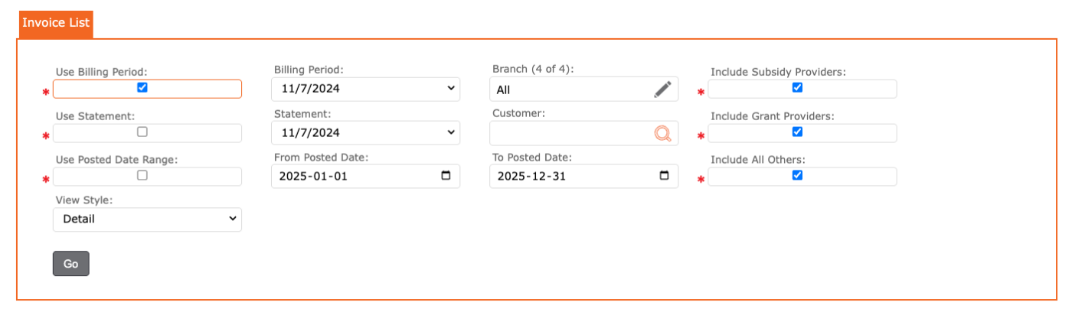Toggle the Include All Others checkbox
The image size is (1072, 325).
click(797, 175)
